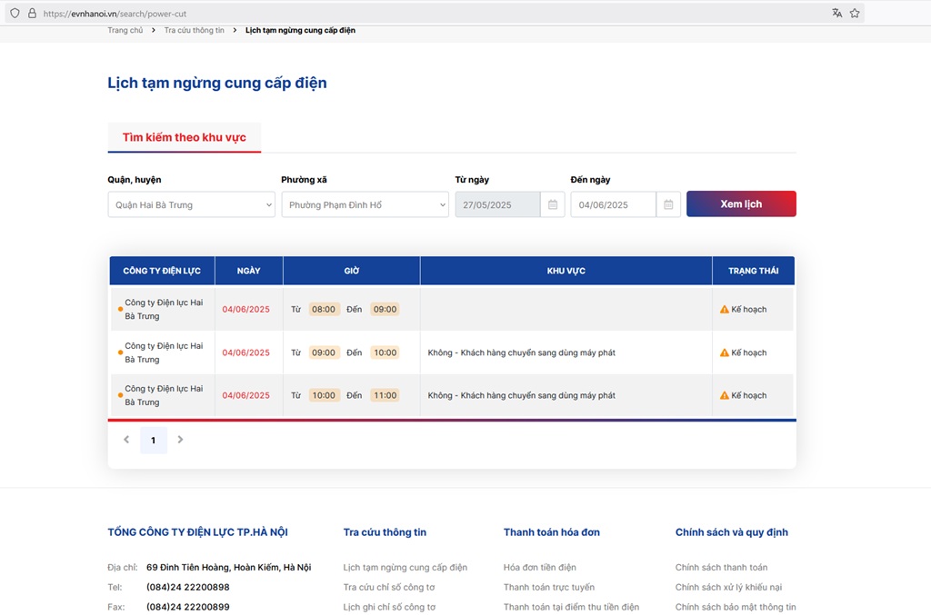Select the Tìm kiếm theo khu vực tab
Screen dimensions: 931x615
click(x=185, y=138)
